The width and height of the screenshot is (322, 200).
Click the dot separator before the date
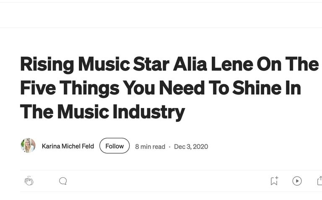[x=169, y=147]
